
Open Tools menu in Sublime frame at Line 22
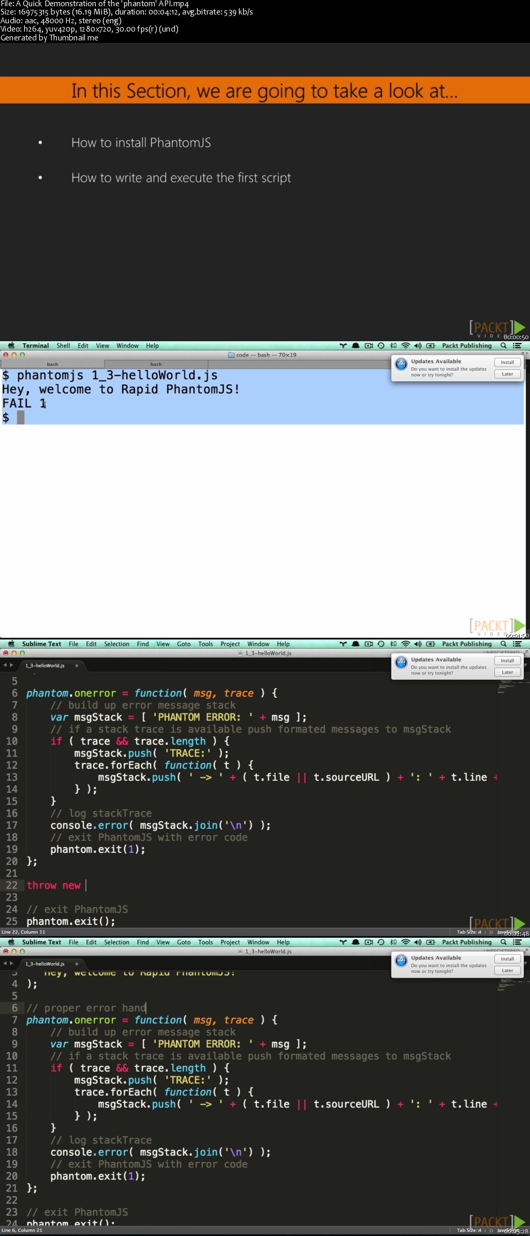point(205,644)
